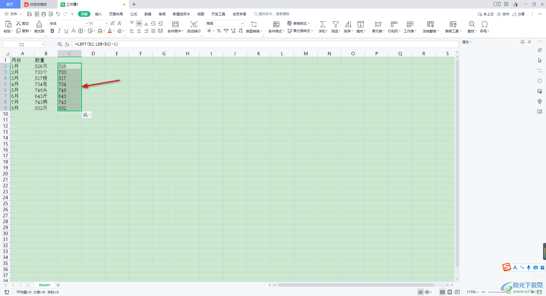The height and width of the screenshot is (296, 546).
Task: Click the percent style icon
Action: (x=219, y=31)
